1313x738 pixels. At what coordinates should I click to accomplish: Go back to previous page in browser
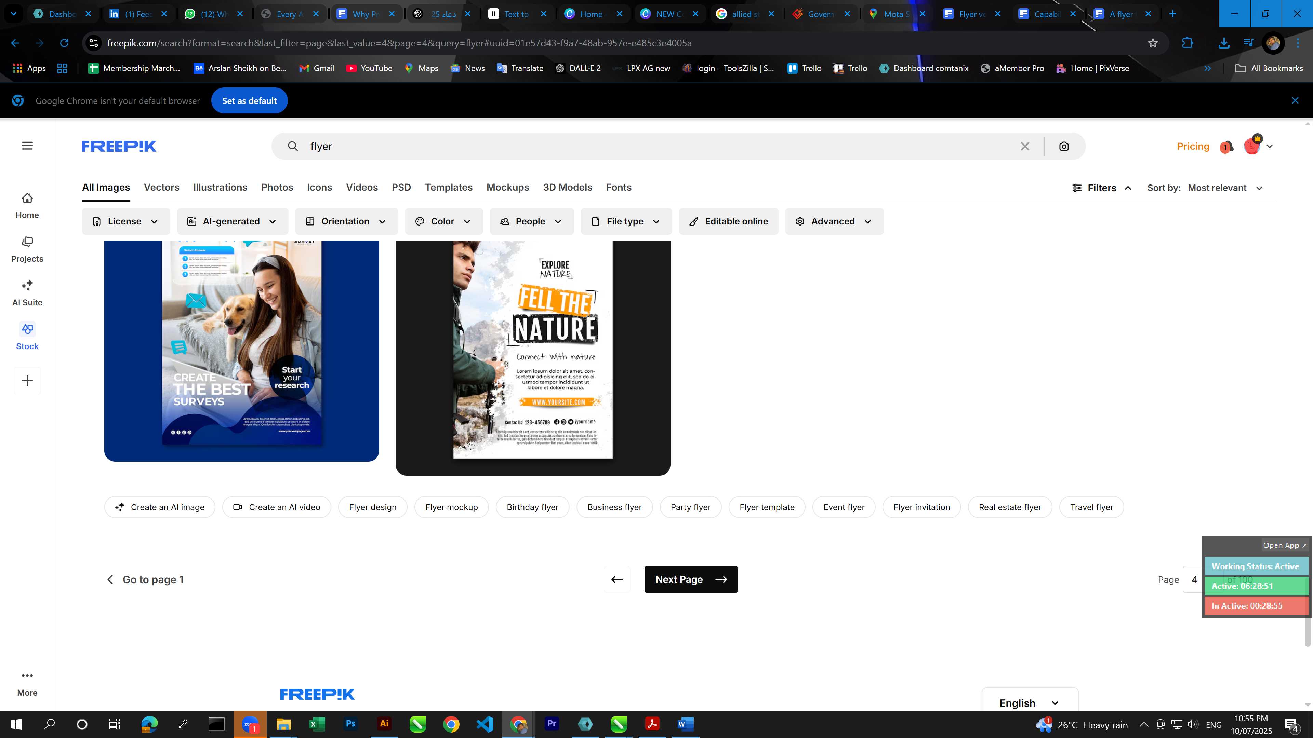15,43
